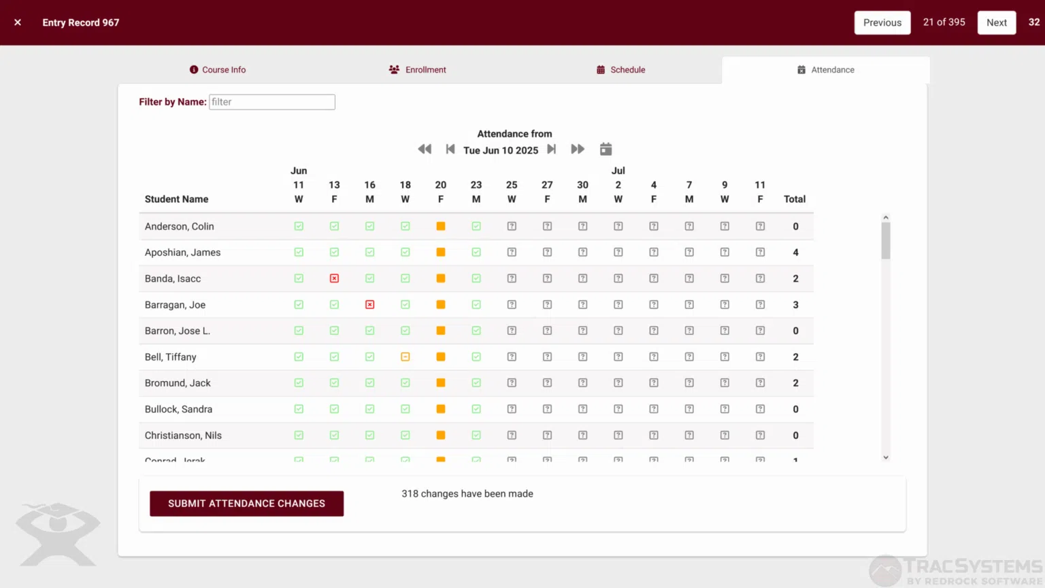Toggle Bullock, Sandra's Jun 23 attendance checkbox
The width and height of the screenshot is (1045, 588).
(x=476, y=409)
